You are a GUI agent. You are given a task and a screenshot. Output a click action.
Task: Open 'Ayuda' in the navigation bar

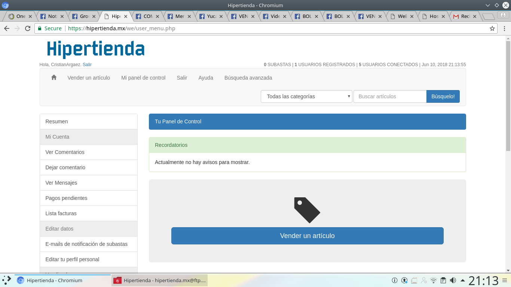coord(206,78)
